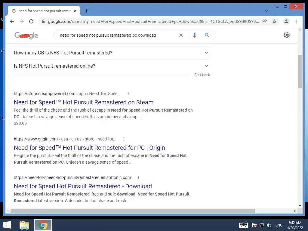Image resolution: width=308 pixels, height=231 pixels.
Task: Open the touch keyboard tray icon
Action: [x=243, y=225]
